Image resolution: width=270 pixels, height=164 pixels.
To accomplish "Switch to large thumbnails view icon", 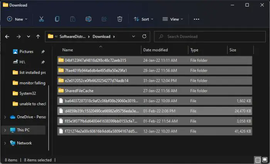I will [x=265, y=160].
